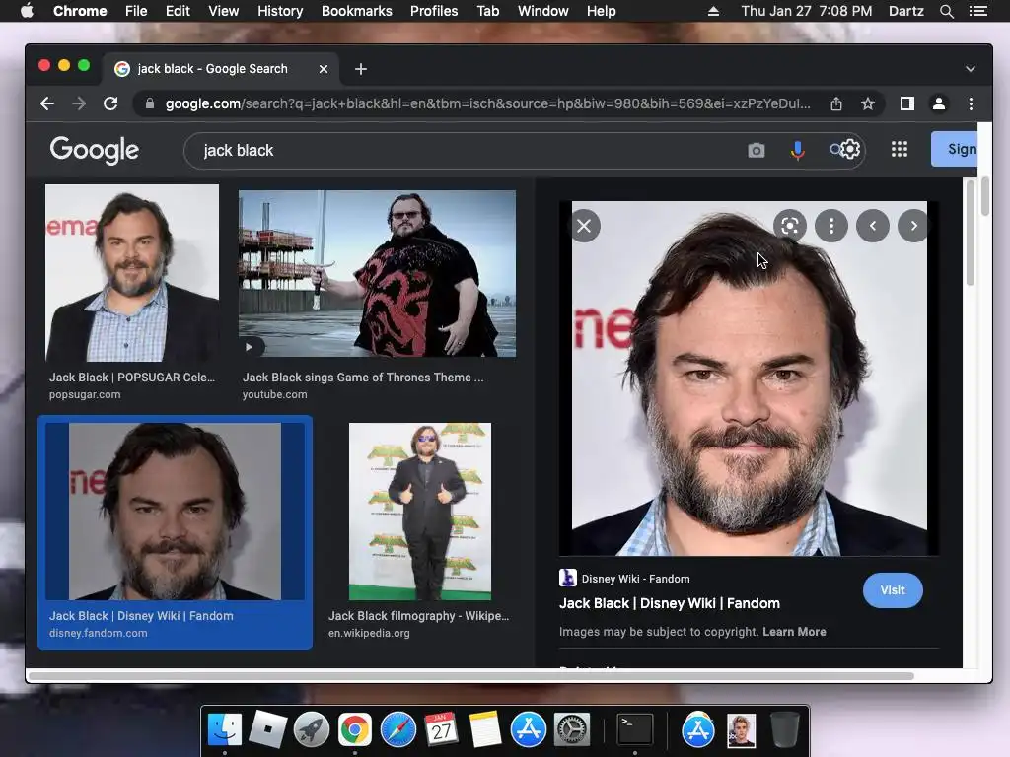This screenshot has height=757, width=1010.
Task: Open the File menu
Action: [136, 11]
